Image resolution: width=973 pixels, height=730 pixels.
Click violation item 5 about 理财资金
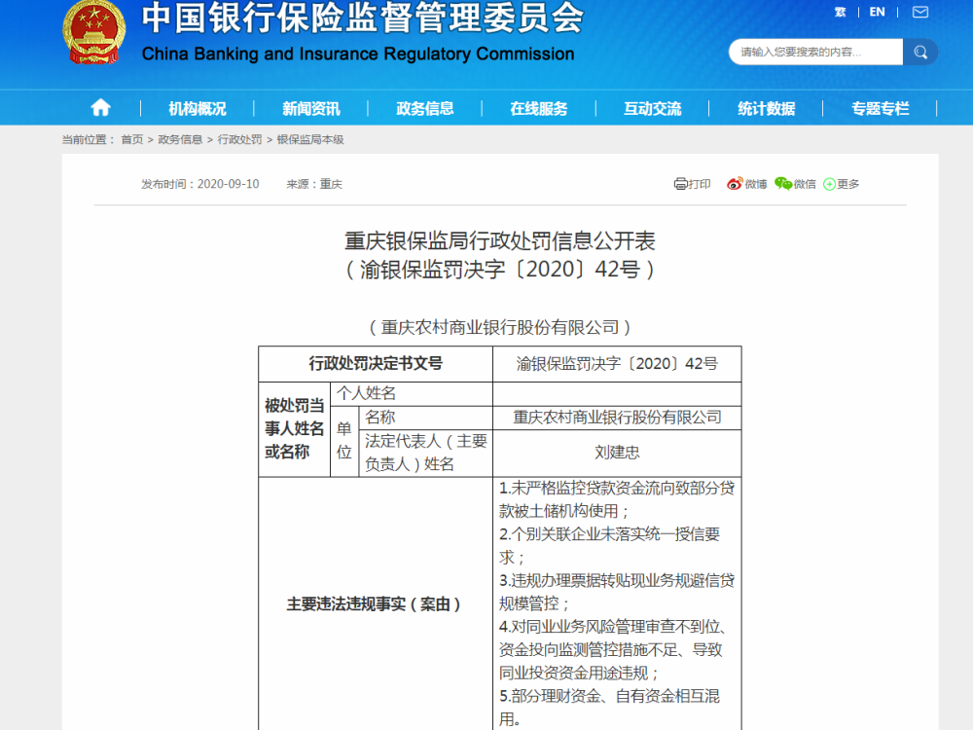pos(609,708)
